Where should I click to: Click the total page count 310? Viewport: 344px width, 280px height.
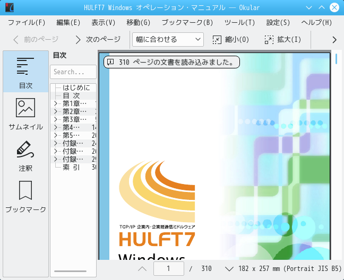[207, 269]
